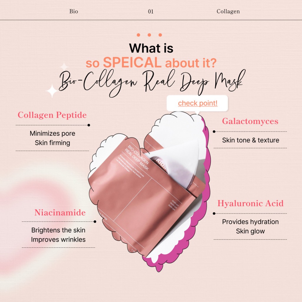Select the 'Collagen' header label
The height and width of the screenshot is (302, 302).
[x=228, y=12]
